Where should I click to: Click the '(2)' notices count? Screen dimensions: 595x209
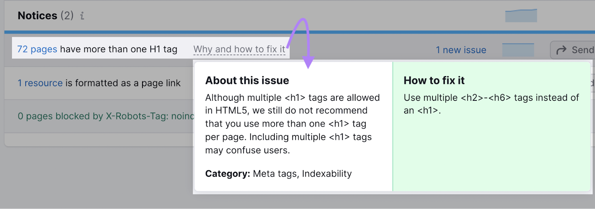(67, 16)
